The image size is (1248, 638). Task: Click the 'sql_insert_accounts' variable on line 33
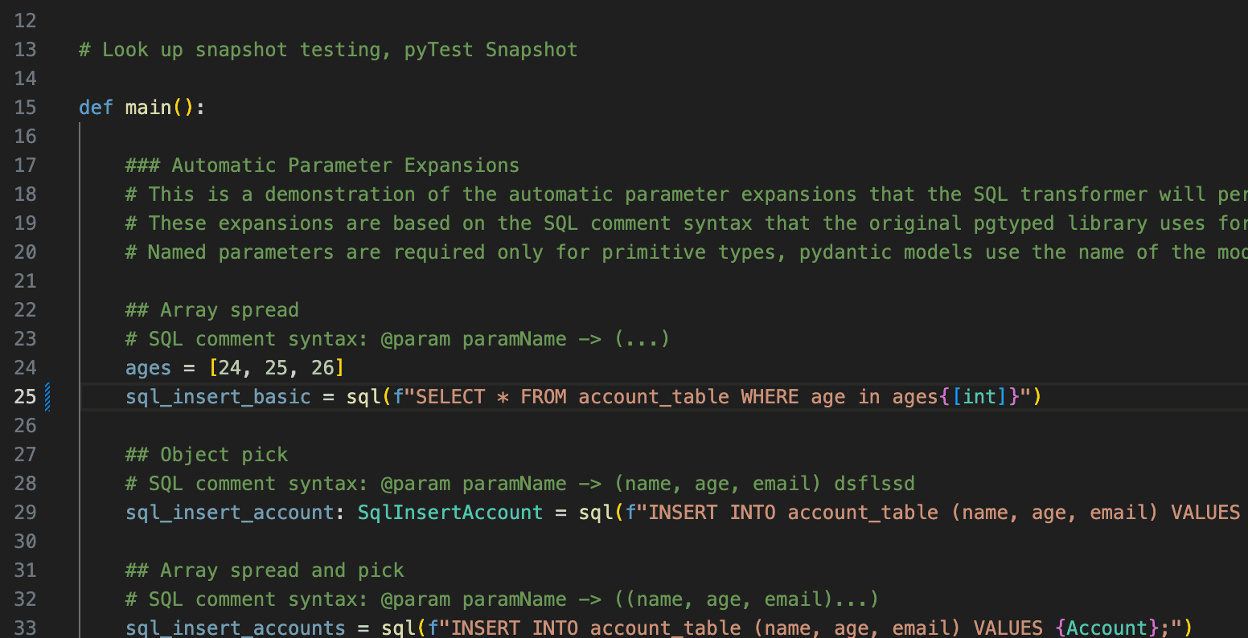236,628
